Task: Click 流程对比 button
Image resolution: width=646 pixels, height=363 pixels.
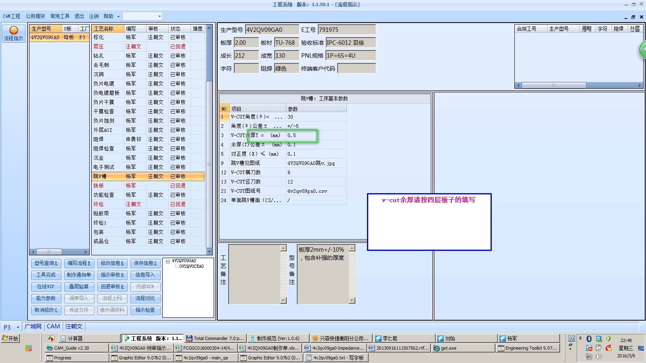Action: (x=145, y=298)
